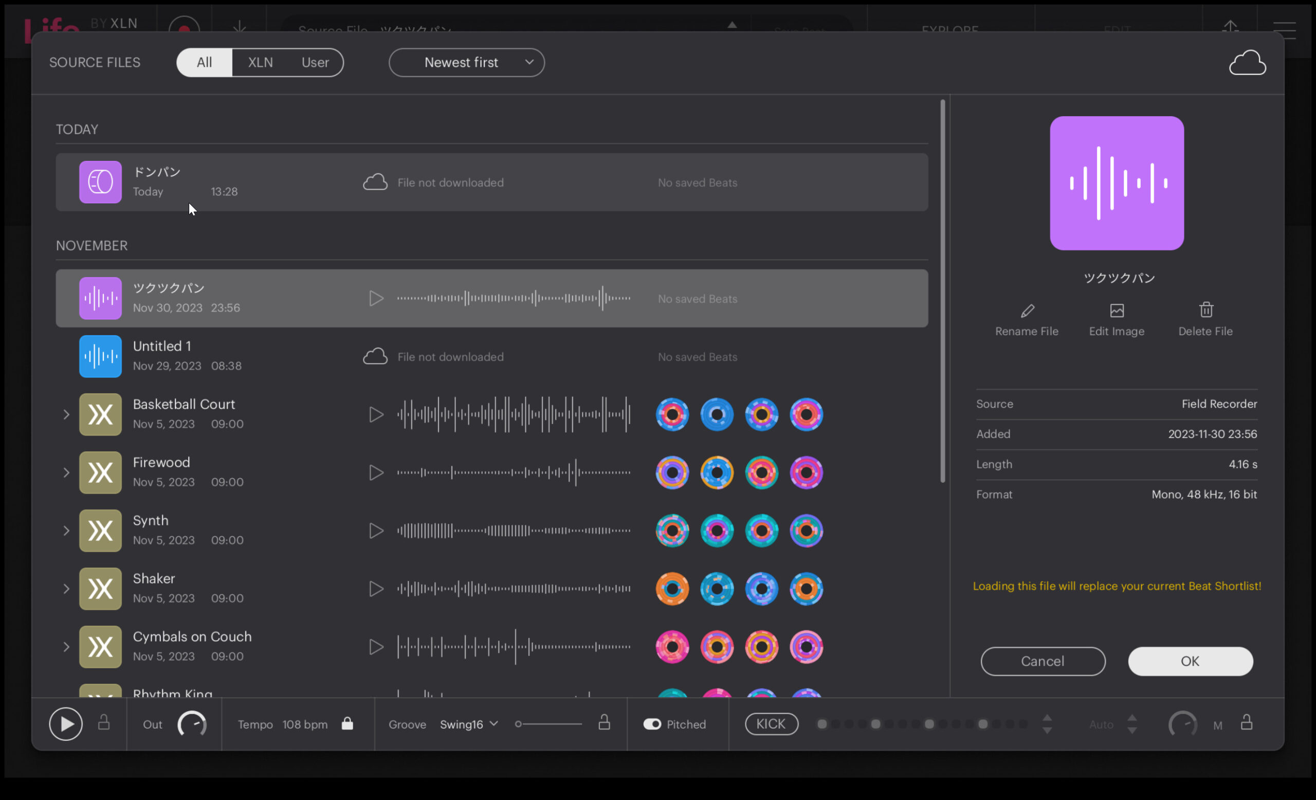This screenshot has height=800, width=1316.
Task: Select the User filter tab
Action: coord(315,63)
